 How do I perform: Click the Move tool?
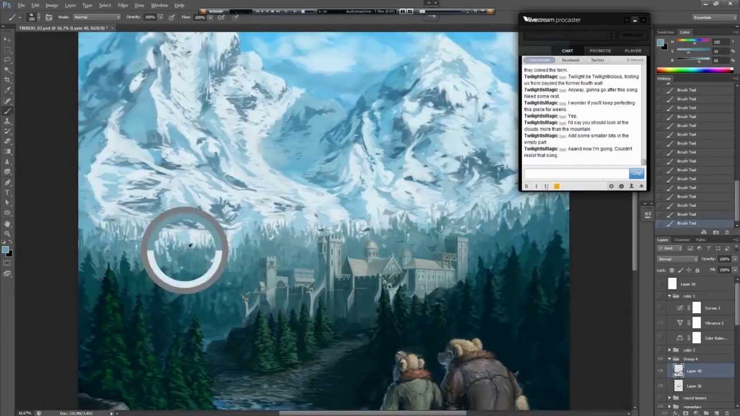[7, 39]
